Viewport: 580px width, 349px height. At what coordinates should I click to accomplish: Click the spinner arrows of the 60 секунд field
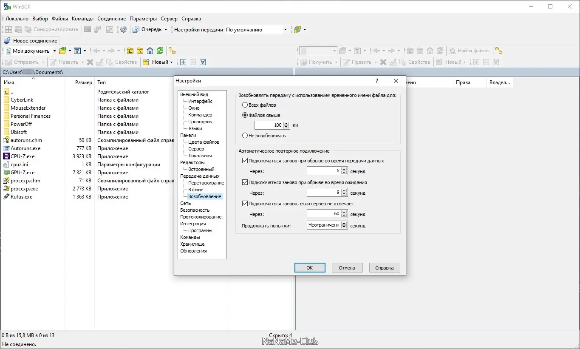tap(344, 214)
